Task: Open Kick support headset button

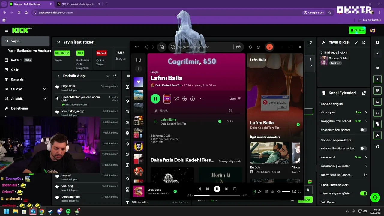Action: [x=375, y=197]
